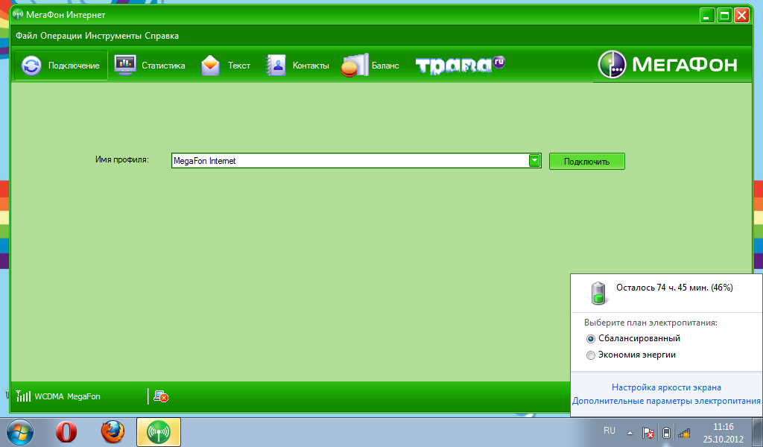
Task: Expand the profile name dropdown arrow
Action: (x=534, y=160)
